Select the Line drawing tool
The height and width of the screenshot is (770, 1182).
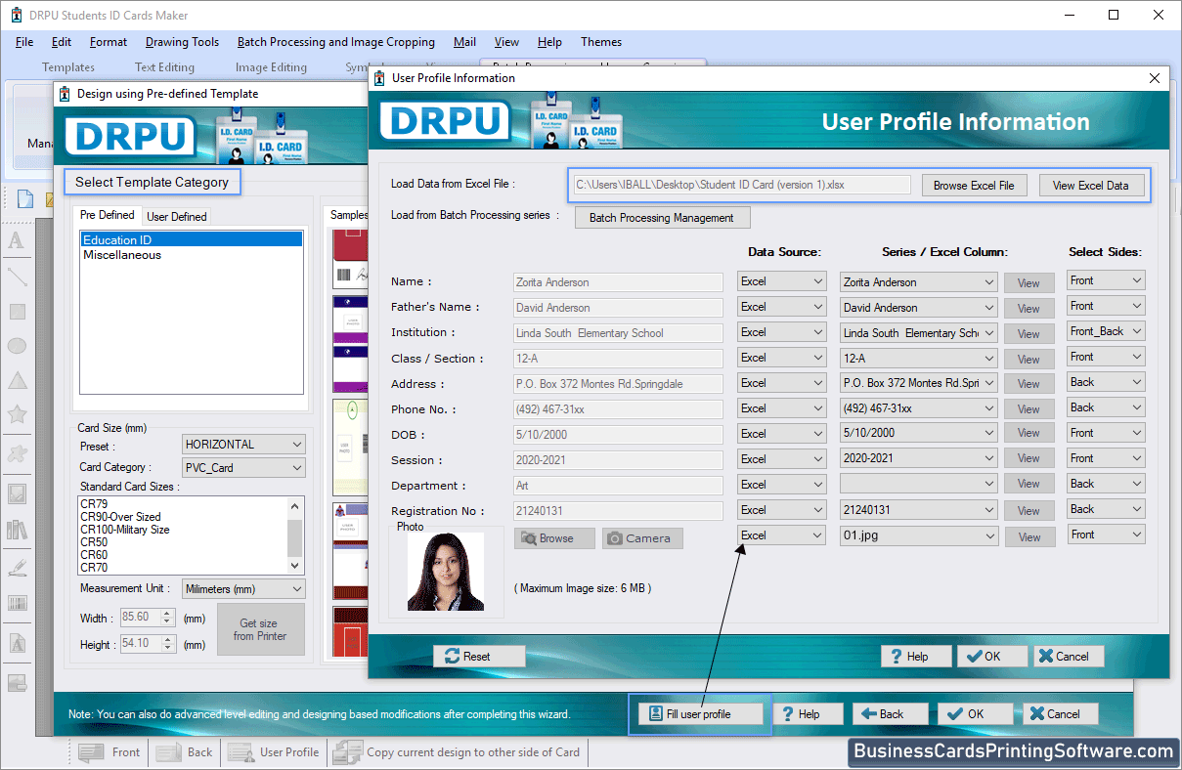[17, 277]
